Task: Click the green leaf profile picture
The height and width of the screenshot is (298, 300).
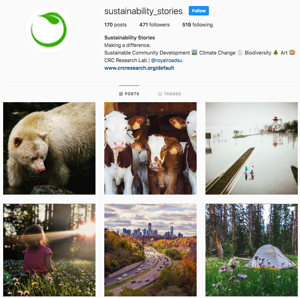Action: pyautogui.click(x=49, y=30)
